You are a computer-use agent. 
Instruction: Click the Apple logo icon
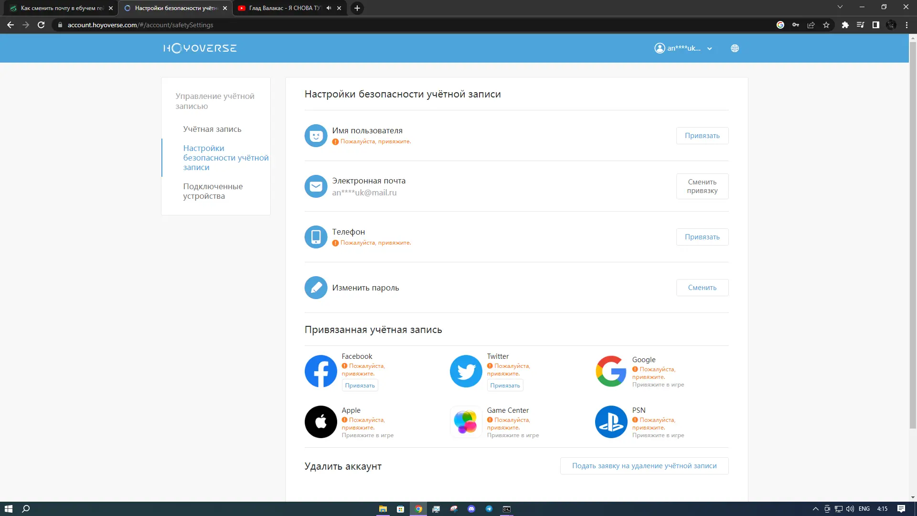tap(321, 422)
